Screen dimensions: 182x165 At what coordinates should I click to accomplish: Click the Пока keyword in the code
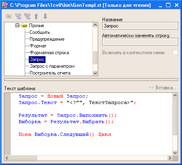[25, 134]
